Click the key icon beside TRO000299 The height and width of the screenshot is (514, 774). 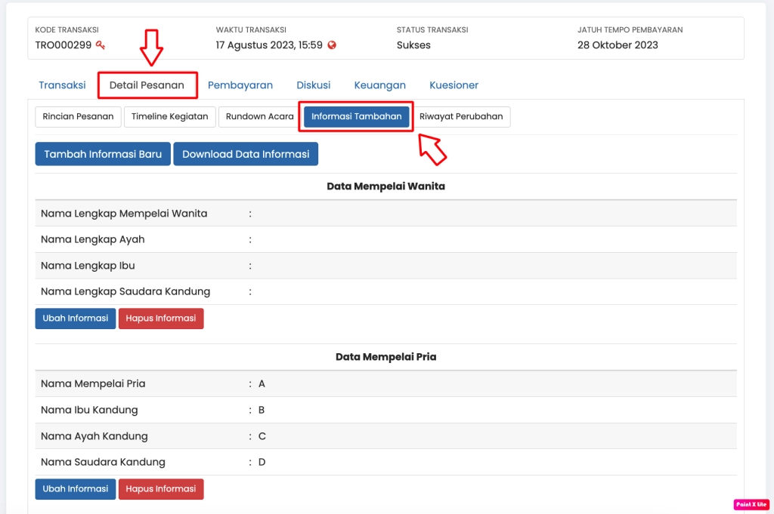tap(101, 45)
